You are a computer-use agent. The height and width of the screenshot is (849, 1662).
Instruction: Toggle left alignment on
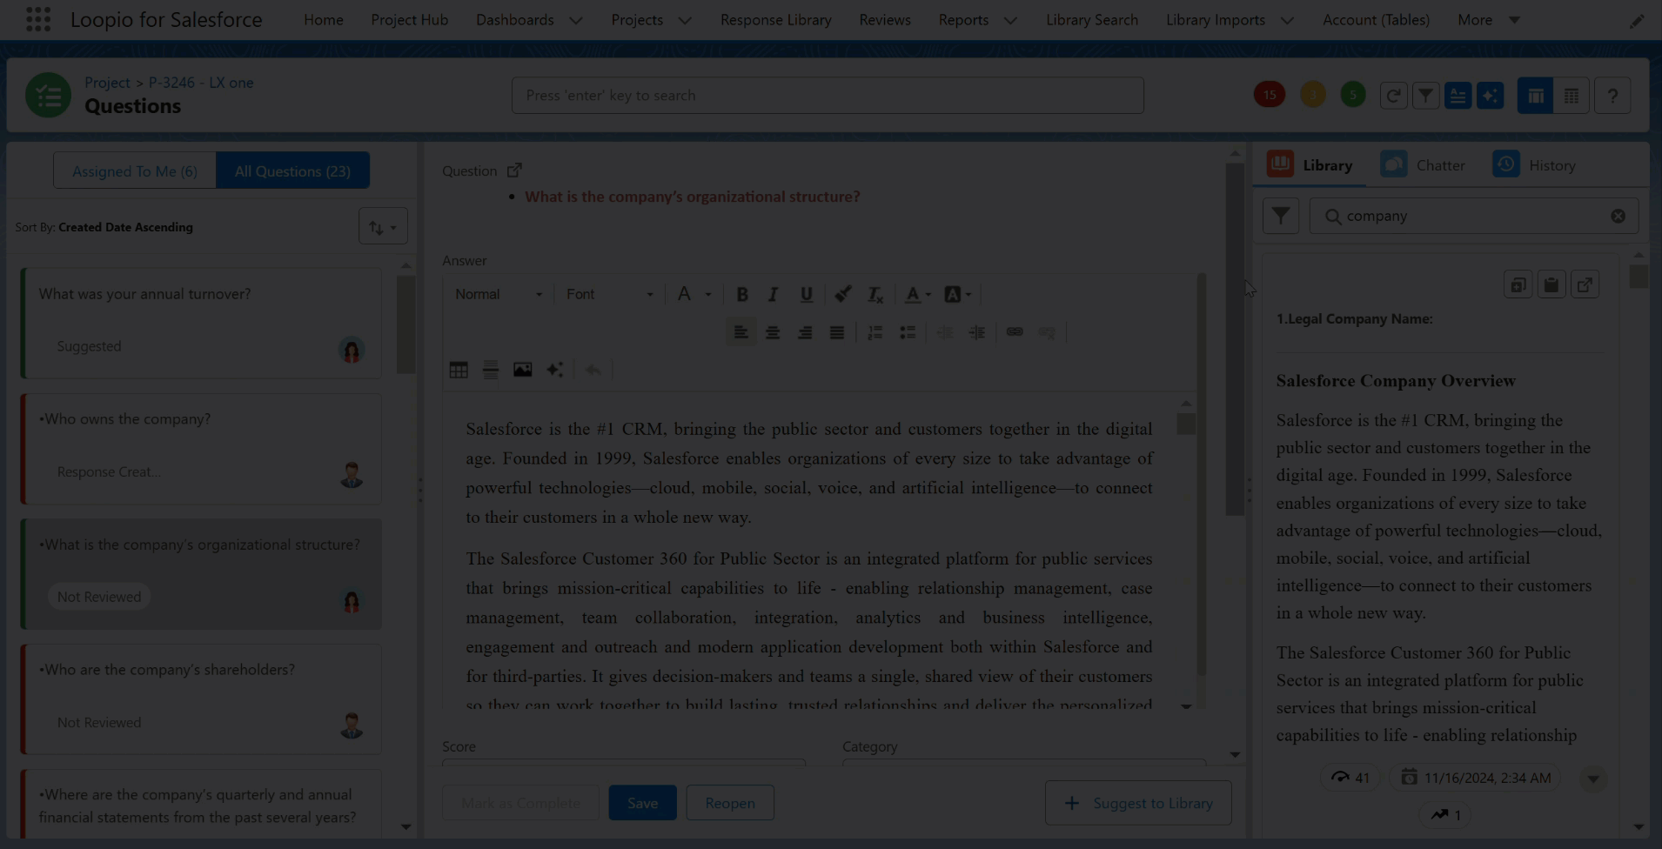[x=741, y=332]
